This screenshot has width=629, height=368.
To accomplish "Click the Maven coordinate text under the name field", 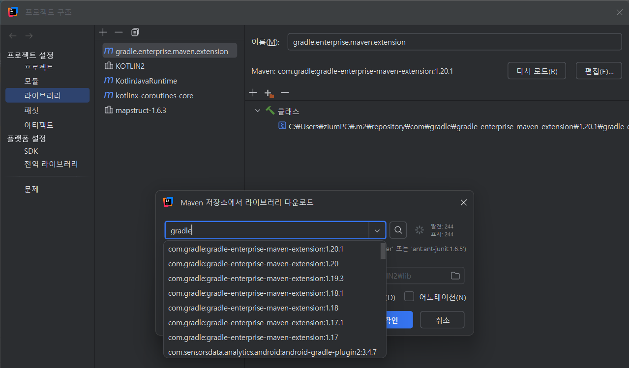I will click(352, 71).
